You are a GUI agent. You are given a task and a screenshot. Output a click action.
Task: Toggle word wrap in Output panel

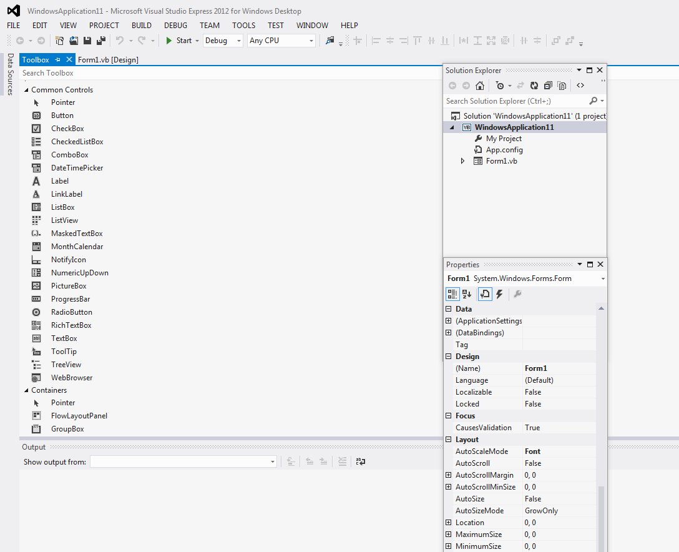coord(360,461)
